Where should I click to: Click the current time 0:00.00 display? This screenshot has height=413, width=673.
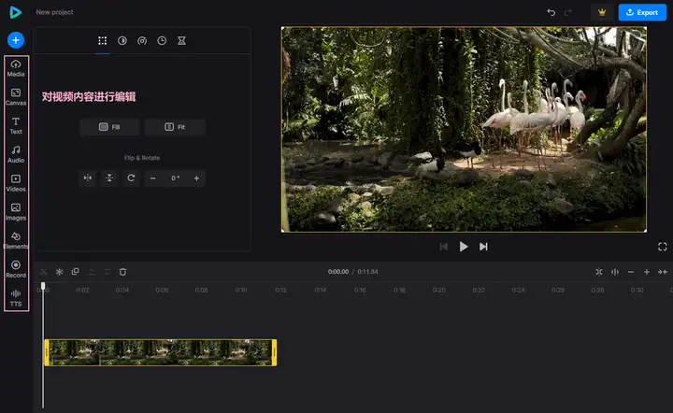coord(338,272)
